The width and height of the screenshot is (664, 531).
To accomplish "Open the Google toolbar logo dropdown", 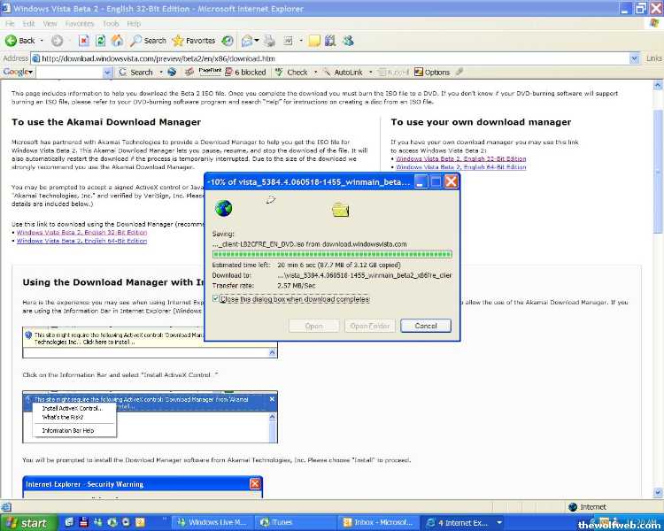I will (18, 73).
